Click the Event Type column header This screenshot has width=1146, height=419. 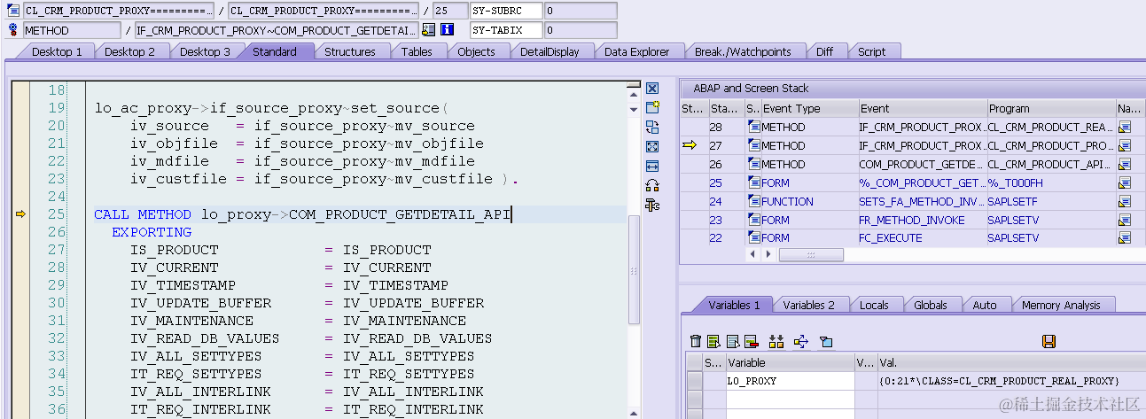point(808,109)
